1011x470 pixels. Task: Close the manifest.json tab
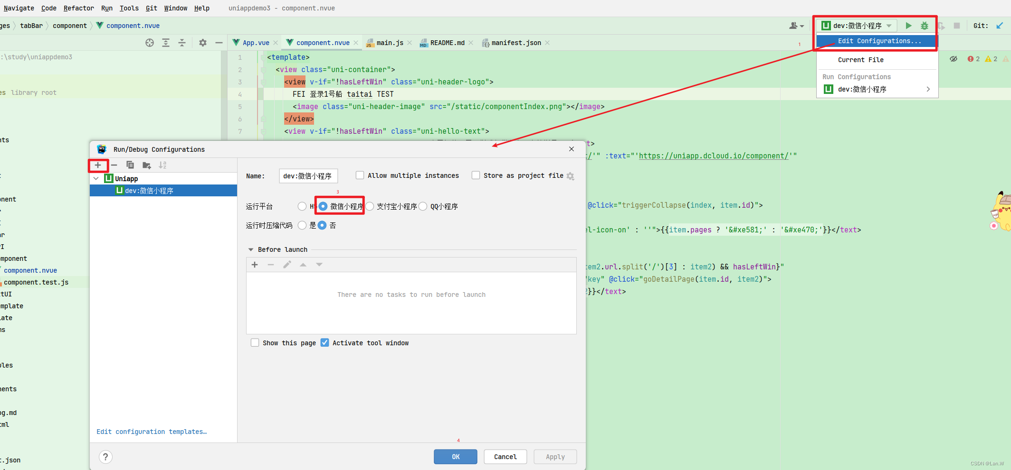coord(547,43)
